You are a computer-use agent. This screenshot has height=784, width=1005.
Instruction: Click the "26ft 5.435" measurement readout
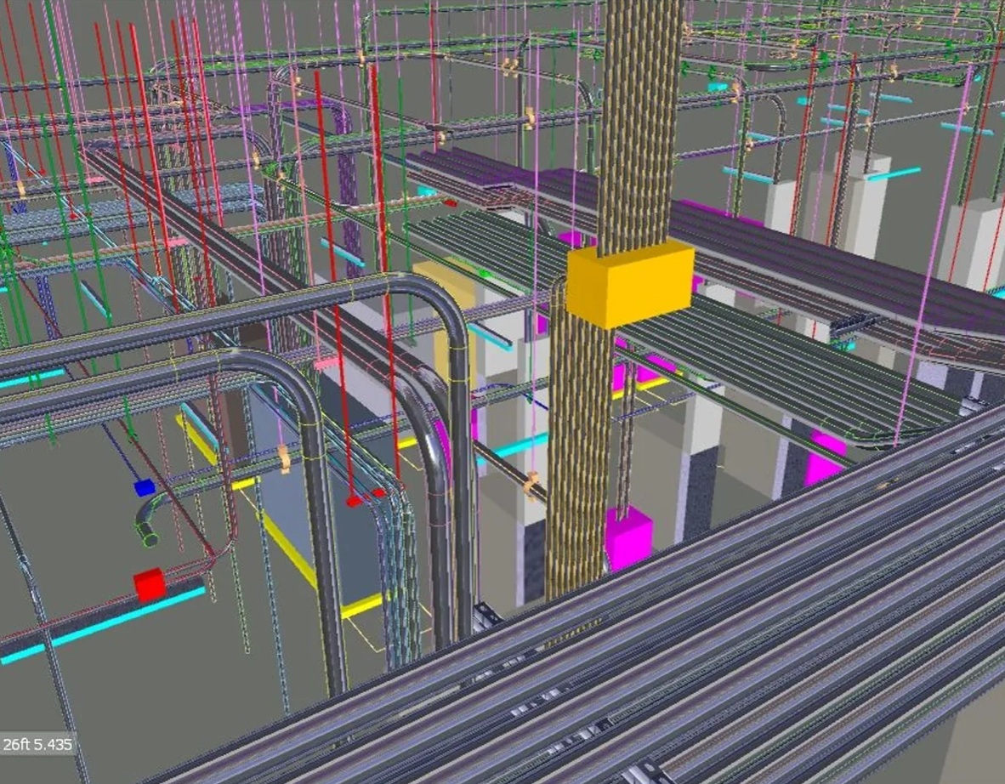click(37, 744)
